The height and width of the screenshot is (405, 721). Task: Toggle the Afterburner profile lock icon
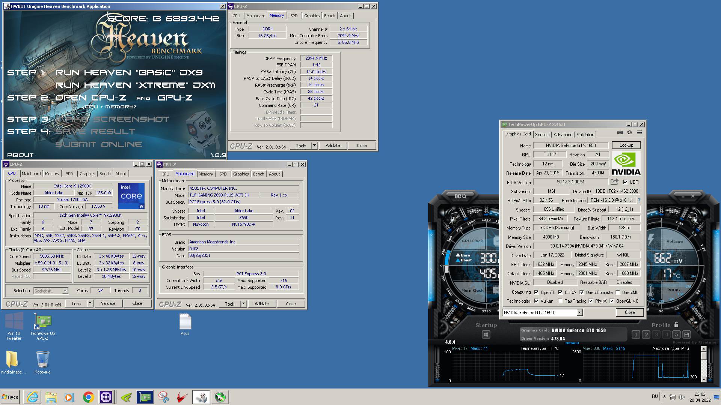[x=676, y=325]
